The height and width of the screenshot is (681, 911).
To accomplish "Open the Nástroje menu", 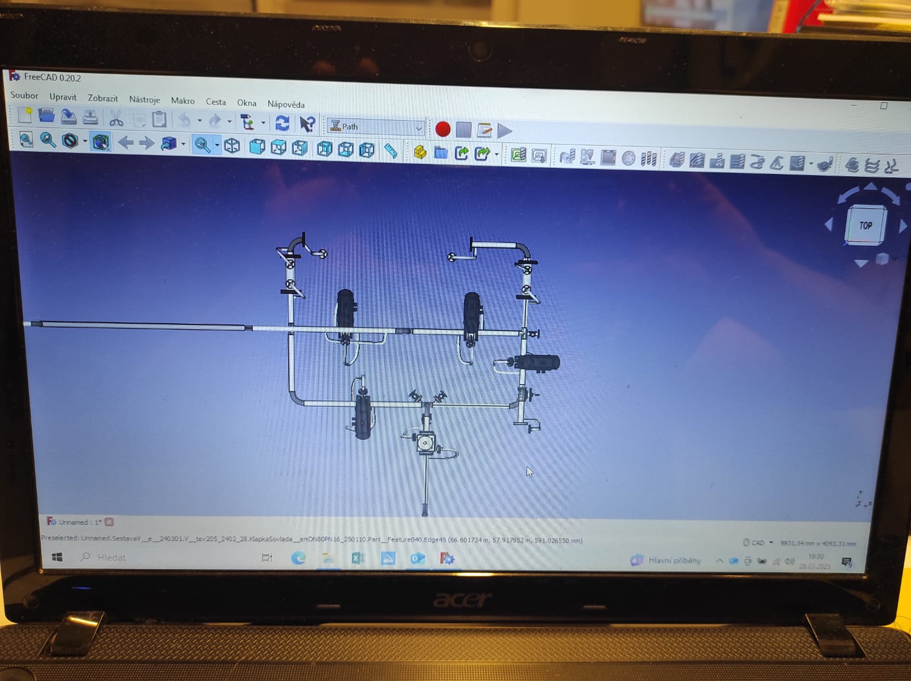I will pos(144,100).
